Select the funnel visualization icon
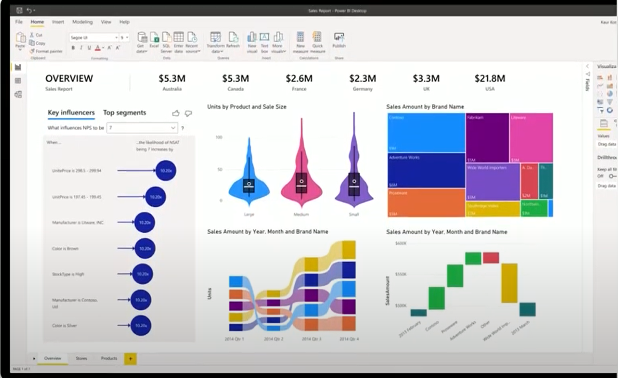Image resolution: width=618 pixels, height=378 pixels. click(609, 102)
